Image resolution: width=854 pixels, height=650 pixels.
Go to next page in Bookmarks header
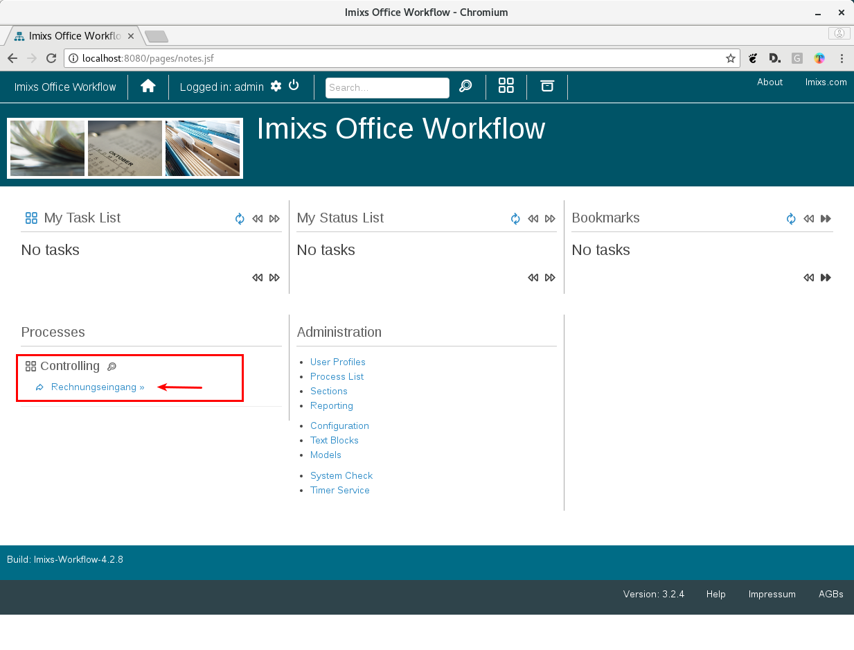pyautogui.click(x=826, y=219)
